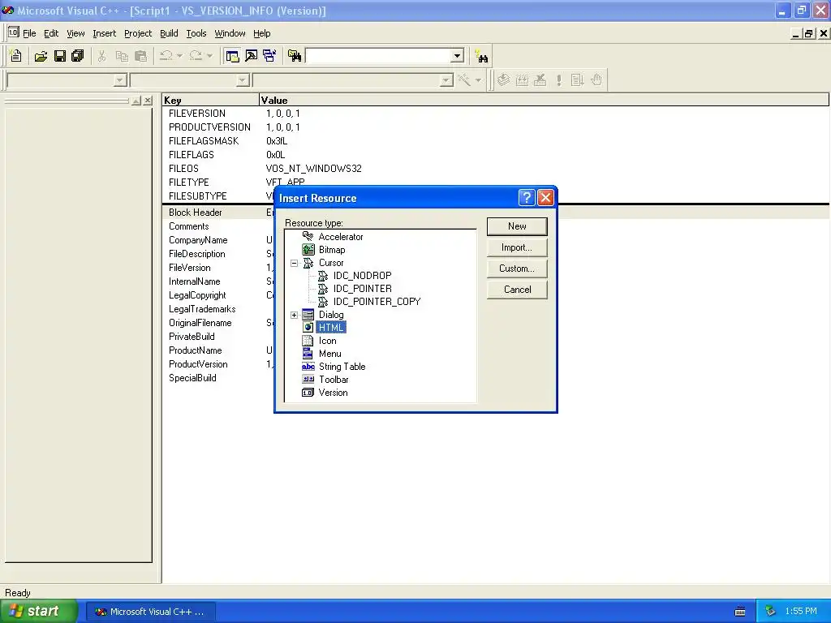
Task: Click Microsoft Visual C++ taskbar button
Action: point(150,612)
